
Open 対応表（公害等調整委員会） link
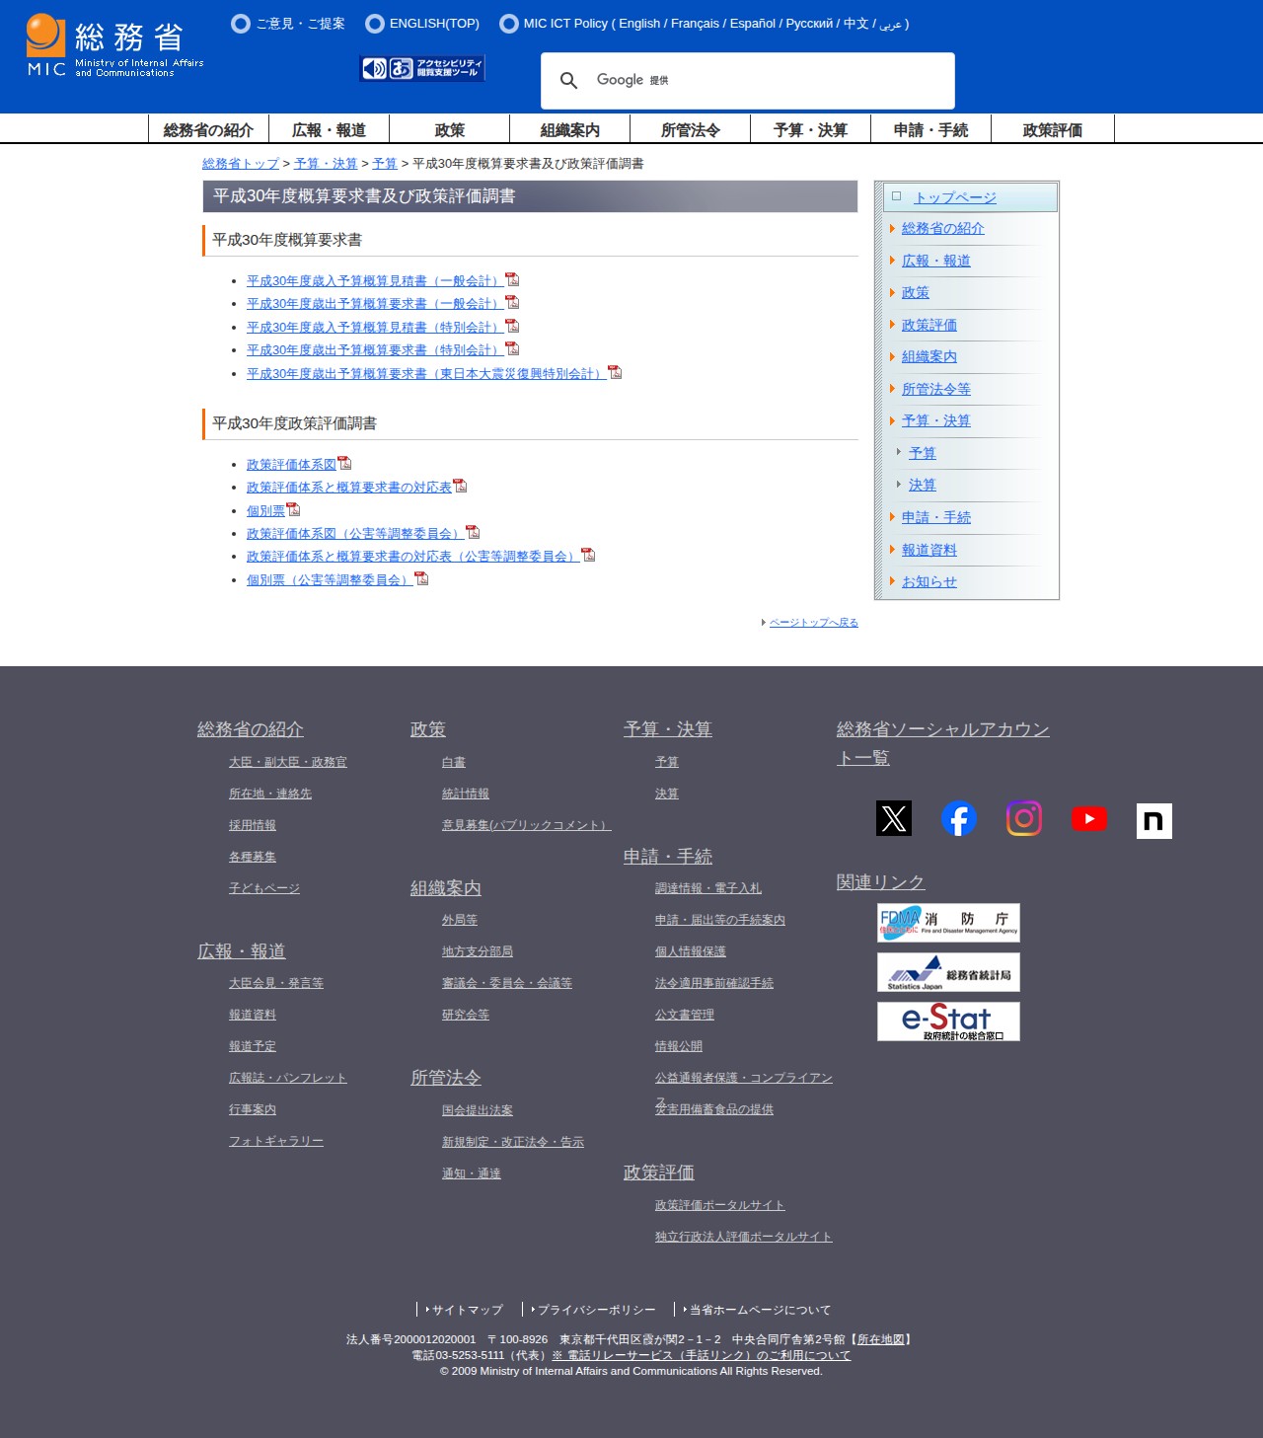point(413,557)
